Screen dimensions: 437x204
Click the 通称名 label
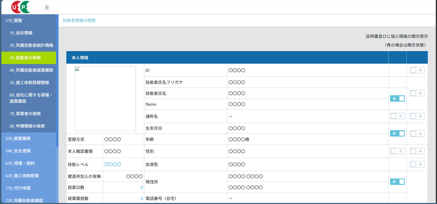tap(151, 116)
